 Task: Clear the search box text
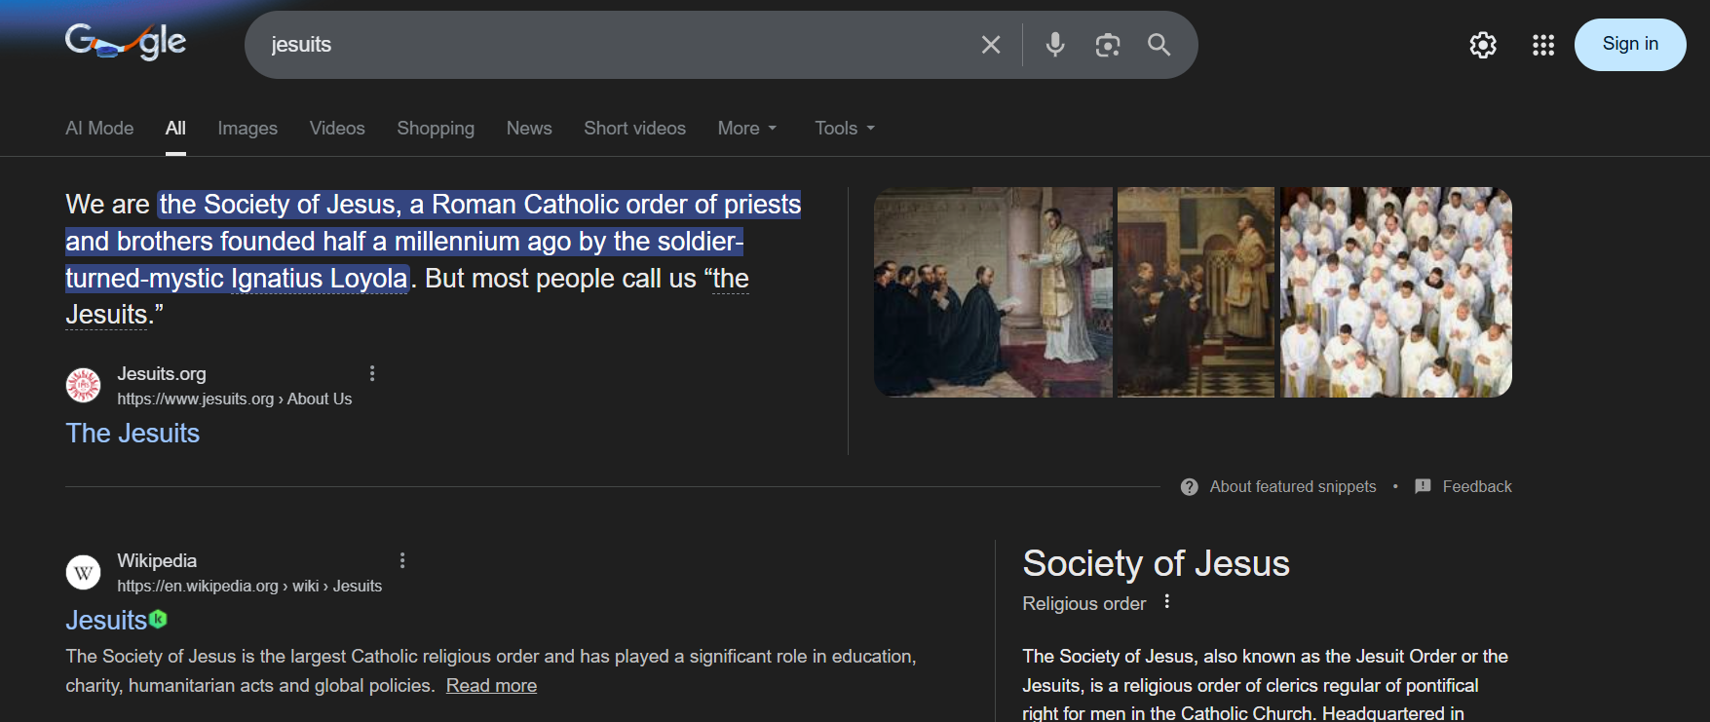pyautogui.click(x=990, y=45)
